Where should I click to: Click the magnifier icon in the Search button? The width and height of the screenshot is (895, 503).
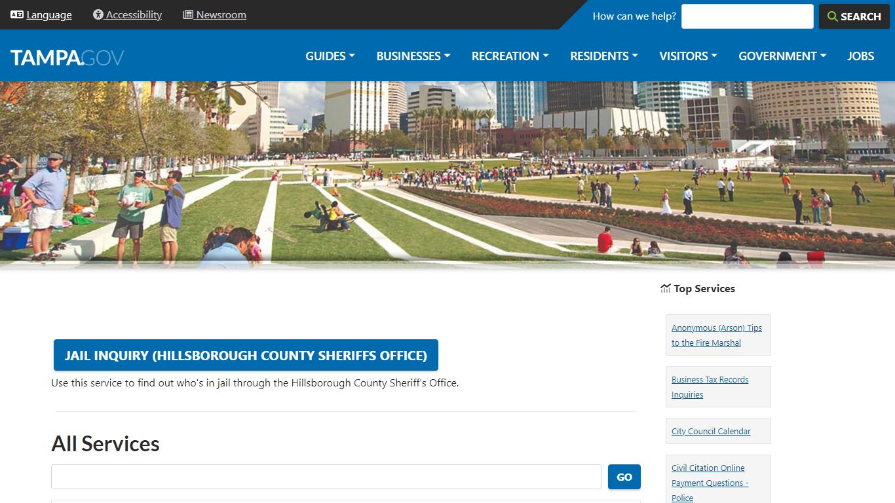(x=833, y=16)
